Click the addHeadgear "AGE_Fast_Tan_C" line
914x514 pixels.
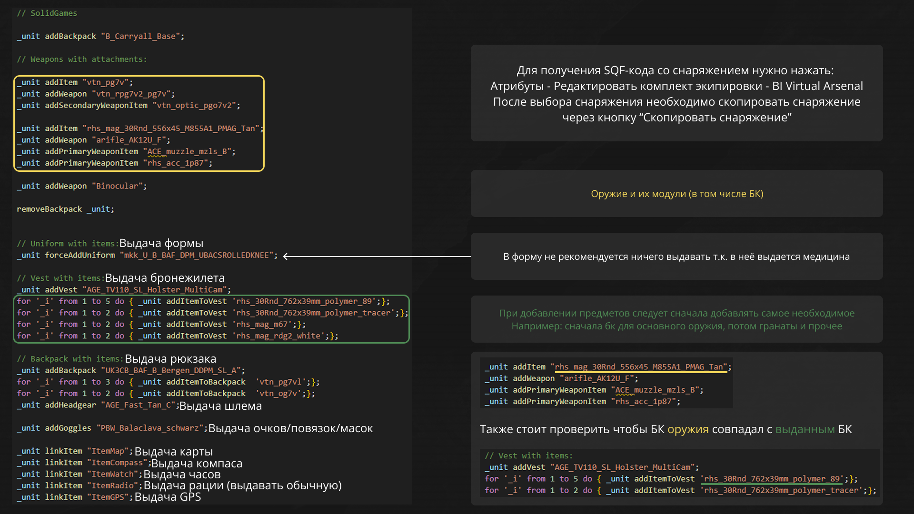tap(98, 405)
